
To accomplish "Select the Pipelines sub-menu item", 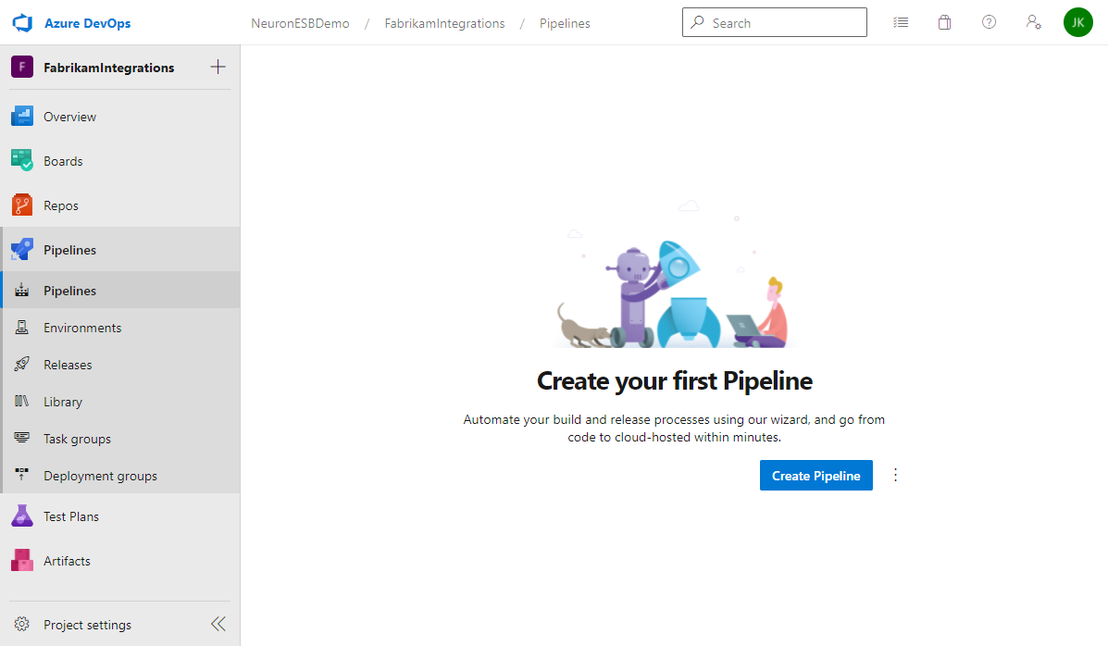I will coord(120,291).
